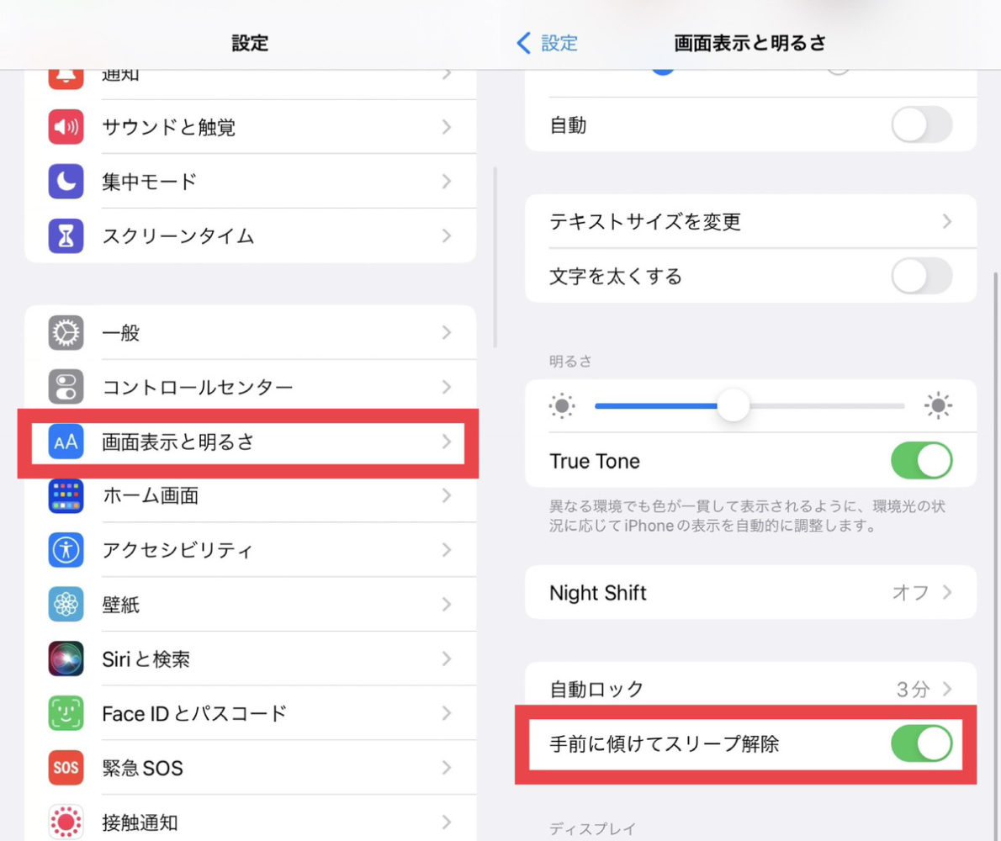1001x841 pixels.
Task: Open テキストサイズを変更 via its chevron
Action: point(947,222)
